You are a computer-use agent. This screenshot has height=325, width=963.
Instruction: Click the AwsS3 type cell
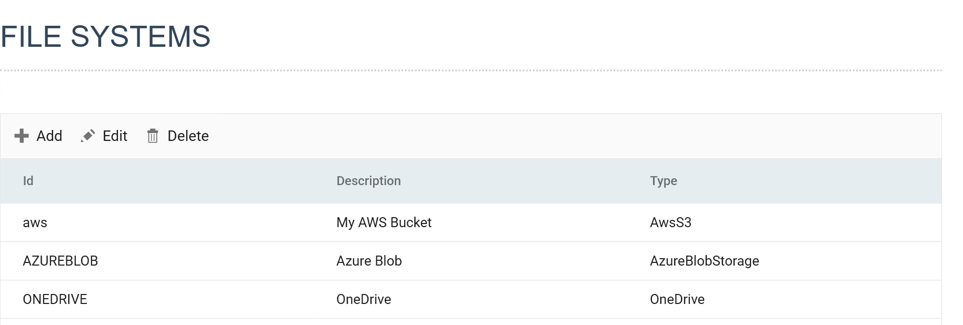coord(785,222)
